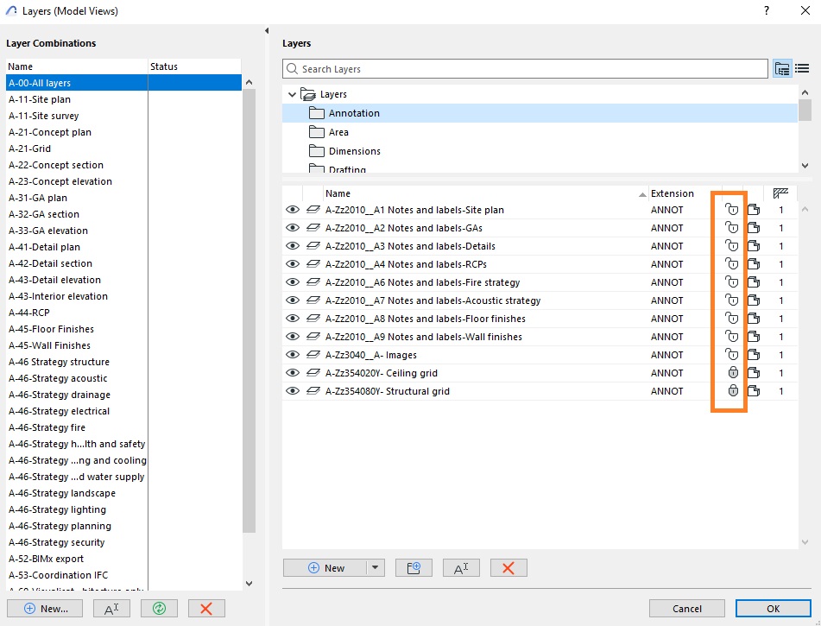Toggle lock on Notes and labels-Floor finishes layer
Viewport: 821px width, 626px height.
[x=731, y=319]
